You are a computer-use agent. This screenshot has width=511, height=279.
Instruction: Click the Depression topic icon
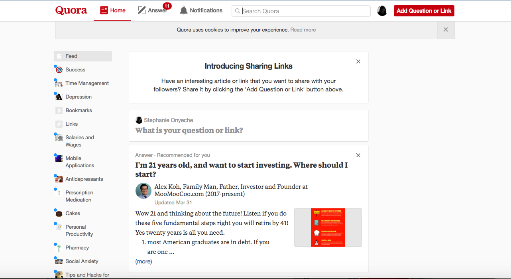tap(59, 97)
